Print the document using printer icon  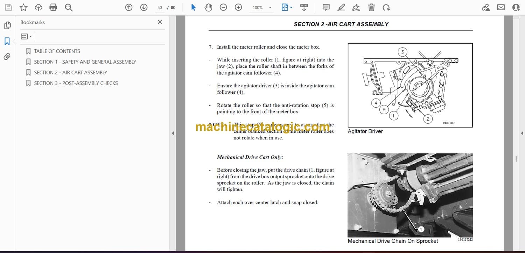(x=53, y=7)
